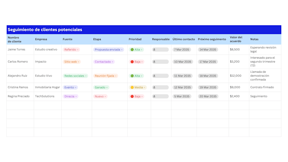Image resolution: width=288 pixels, height=162 pixels.
Task: Click the Etapa column header
Action: pos(97,39)
